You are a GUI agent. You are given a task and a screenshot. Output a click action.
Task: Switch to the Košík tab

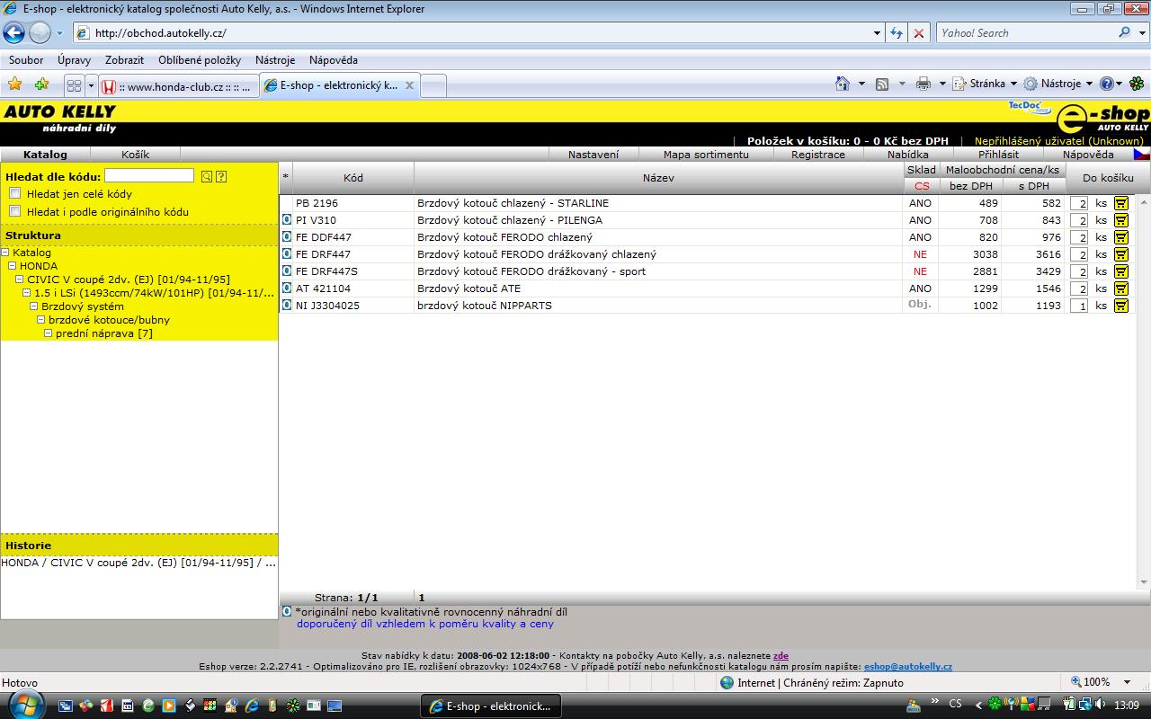(x=135, y=155)
